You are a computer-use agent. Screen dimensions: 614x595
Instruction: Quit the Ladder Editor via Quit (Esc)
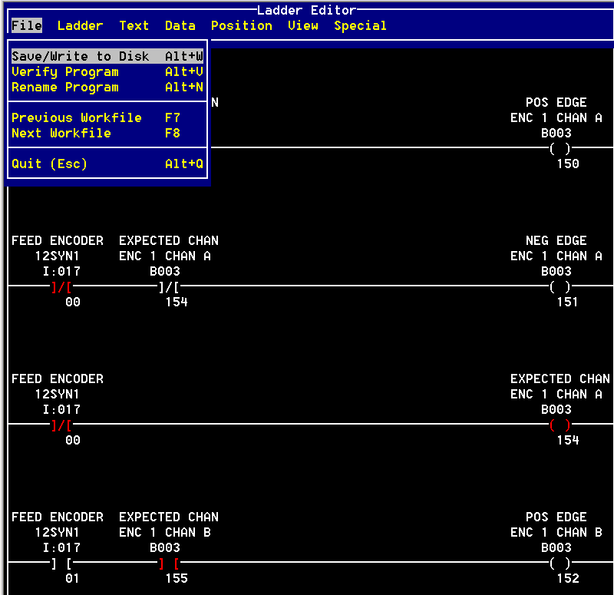pos(92,164)
